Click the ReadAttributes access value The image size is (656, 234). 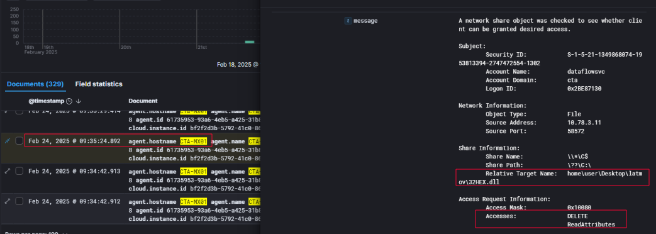[x=591, y=225]
